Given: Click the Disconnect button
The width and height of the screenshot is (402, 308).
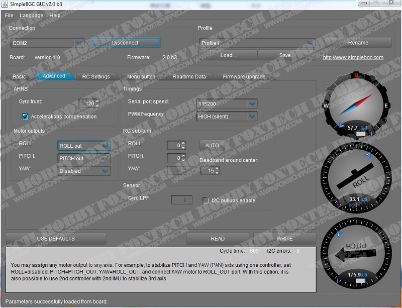Looking at the screenshot, I should pyautogui.click(x=125, y=43).
